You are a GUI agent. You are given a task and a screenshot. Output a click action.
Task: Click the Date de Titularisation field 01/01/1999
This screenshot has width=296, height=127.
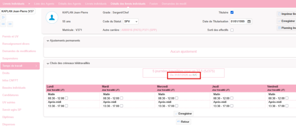(241, 22)
